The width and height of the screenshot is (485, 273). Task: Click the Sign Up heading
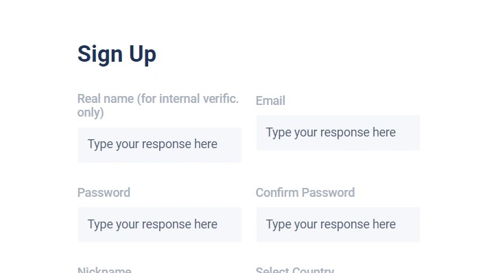[117, 54]
